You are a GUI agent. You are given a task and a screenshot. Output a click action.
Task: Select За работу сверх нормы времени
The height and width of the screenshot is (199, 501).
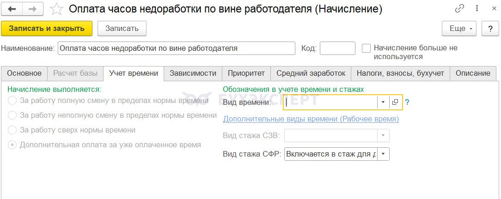[x=12, y=130]
